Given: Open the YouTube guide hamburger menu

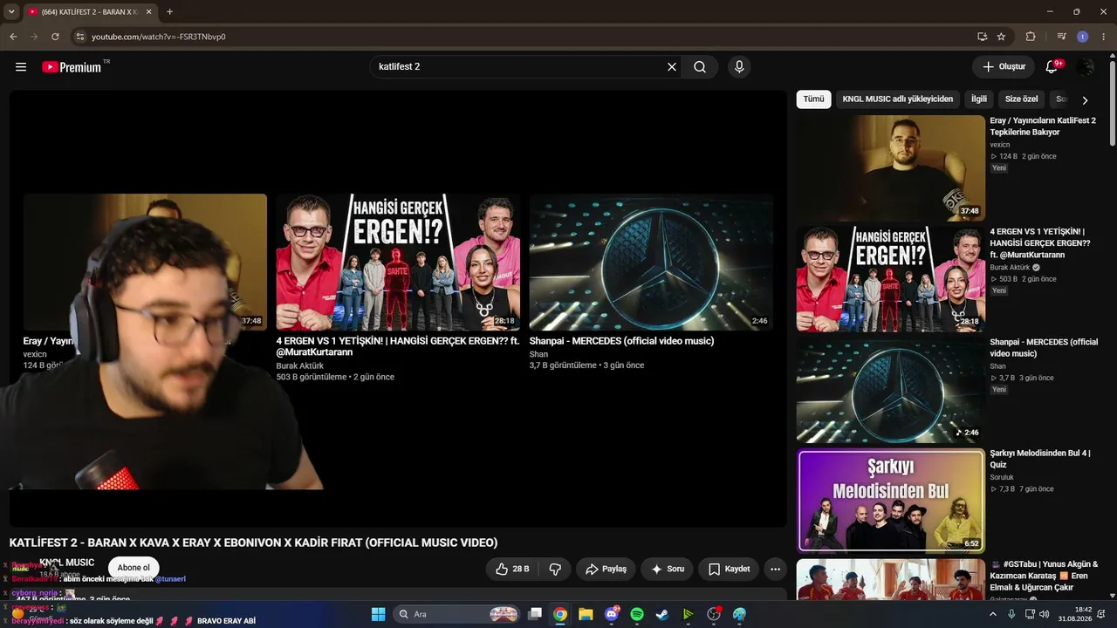Looking at the screenshot, I should [21, 67].
